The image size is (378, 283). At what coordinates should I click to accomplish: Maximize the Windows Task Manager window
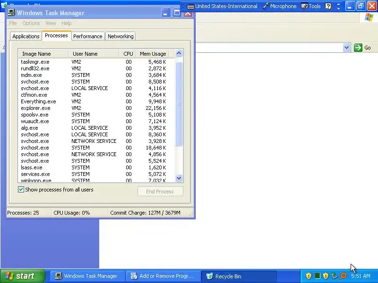(177, 13)
